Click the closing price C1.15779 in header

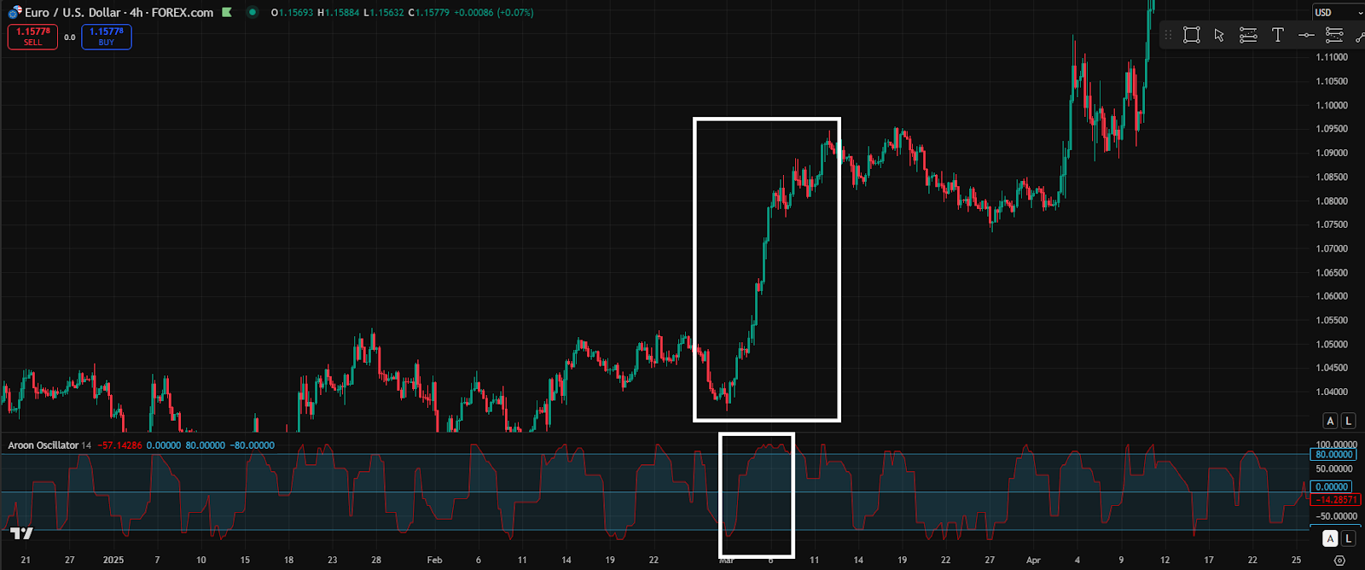(x=428, y=13)
